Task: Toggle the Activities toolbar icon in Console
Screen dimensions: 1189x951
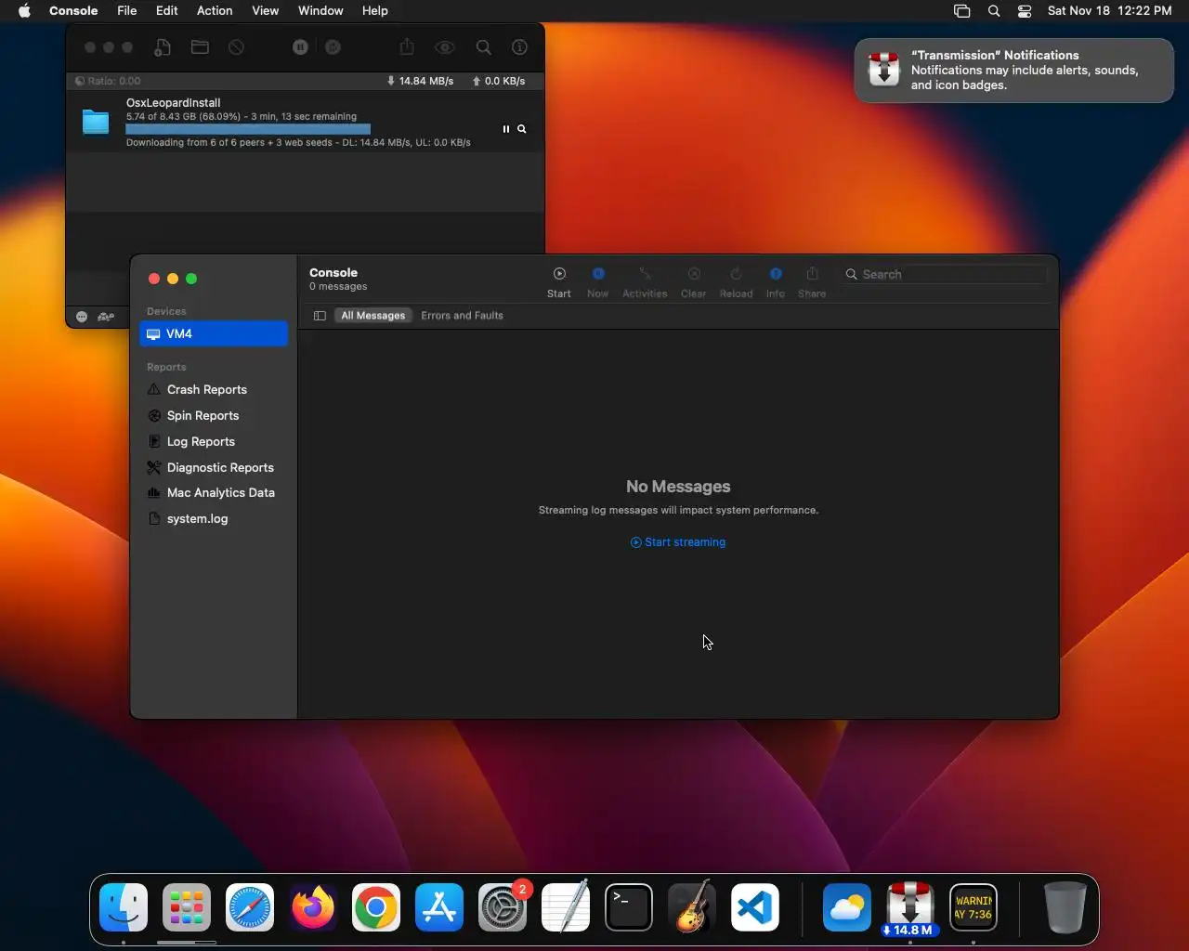Action: click(x=645, y=274)
